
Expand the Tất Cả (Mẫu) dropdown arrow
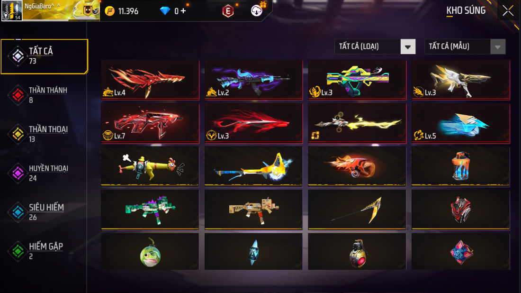498,46
